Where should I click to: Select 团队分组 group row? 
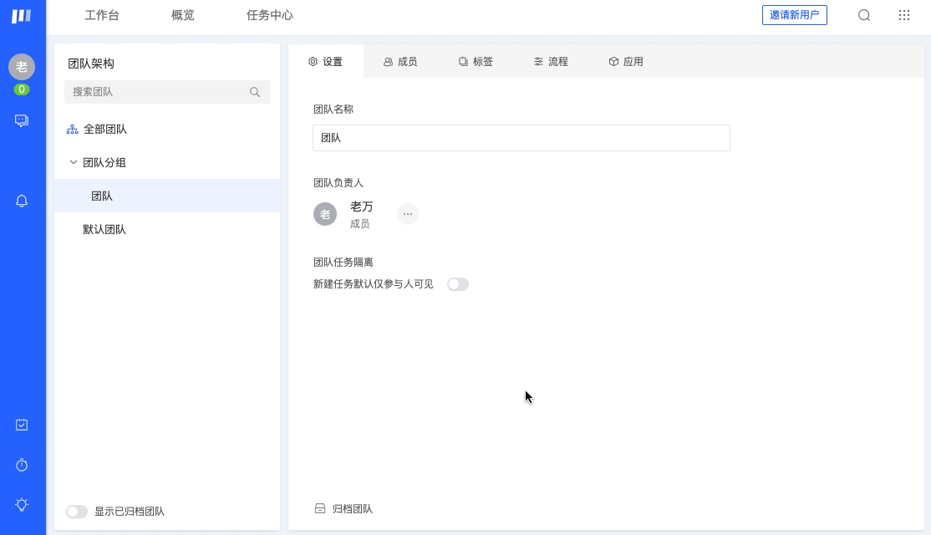pos(167,163)
